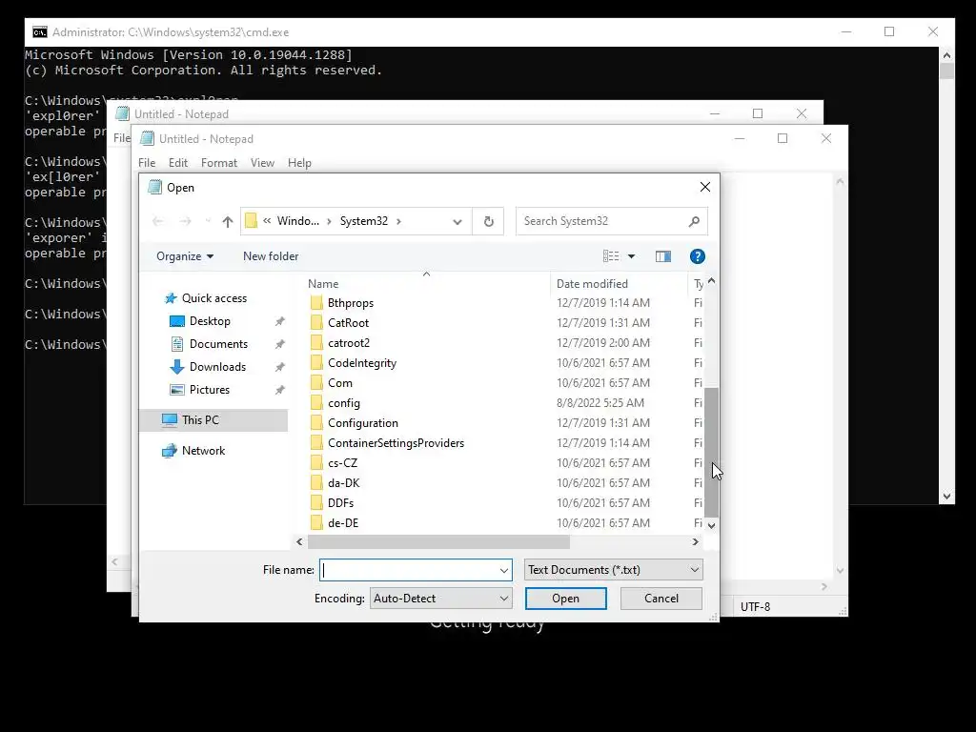Open the Edit menu in Notepad
This screenshot has height=732, width=976.
(x=178, y=163)
